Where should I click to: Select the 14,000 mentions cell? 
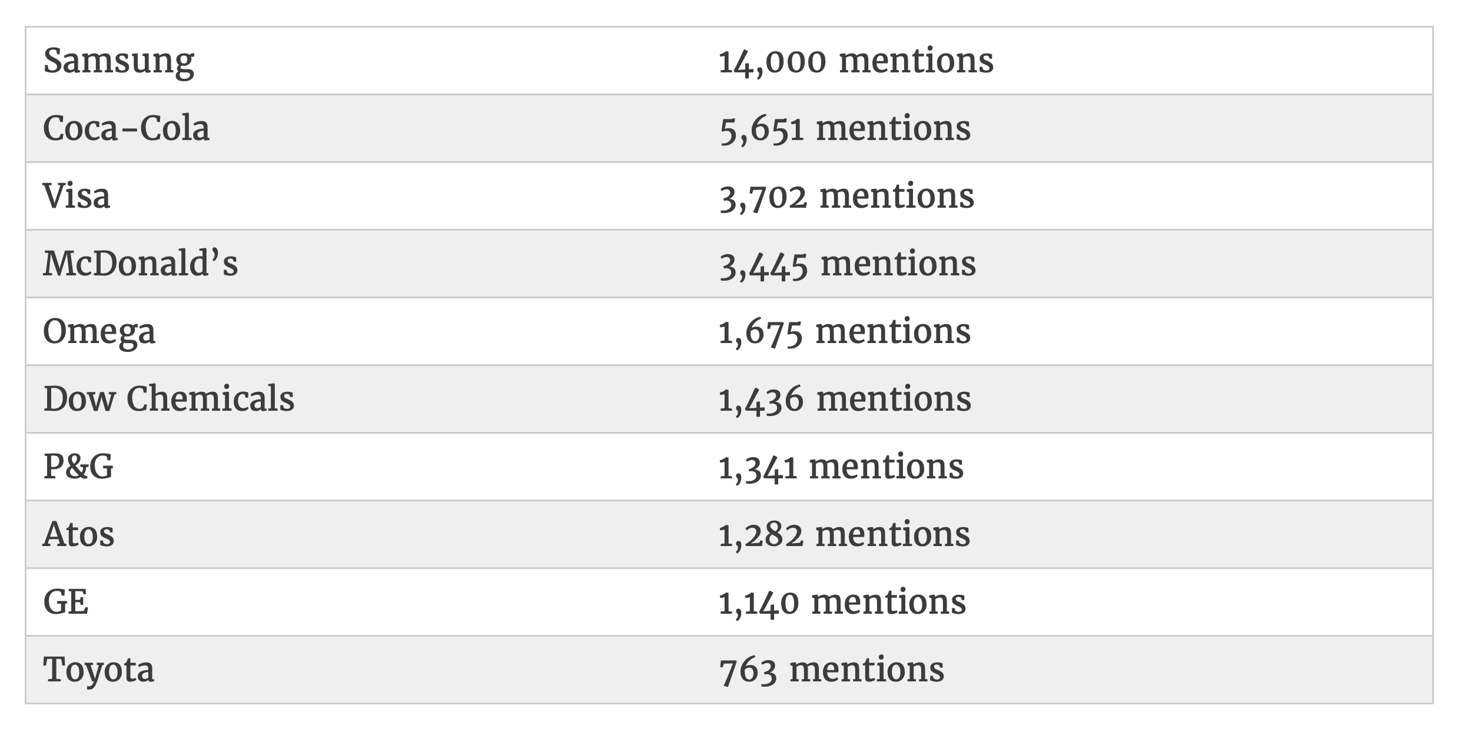pos(856,61)
